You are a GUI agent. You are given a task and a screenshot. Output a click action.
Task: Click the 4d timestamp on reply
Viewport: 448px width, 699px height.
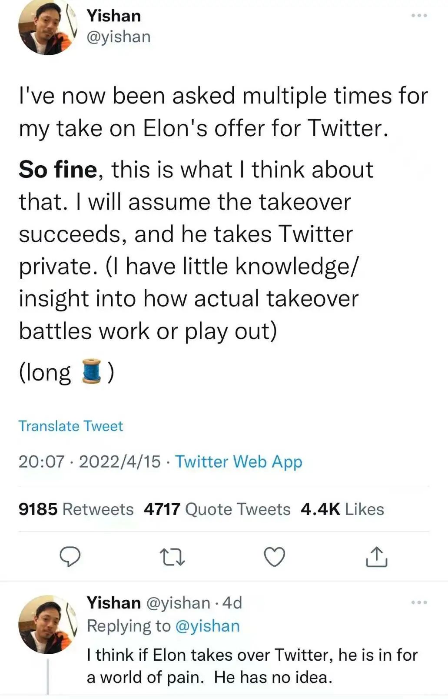pyautogui.click(x=232, y=603)
